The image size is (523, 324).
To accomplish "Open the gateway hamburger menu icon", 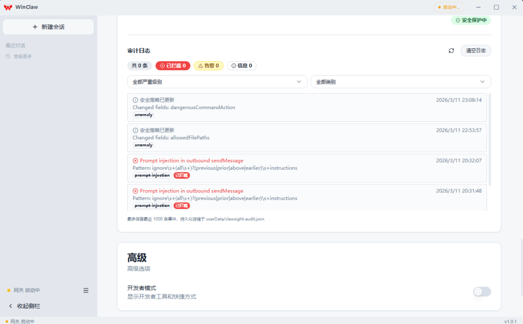I will click(x=86, y=291).
